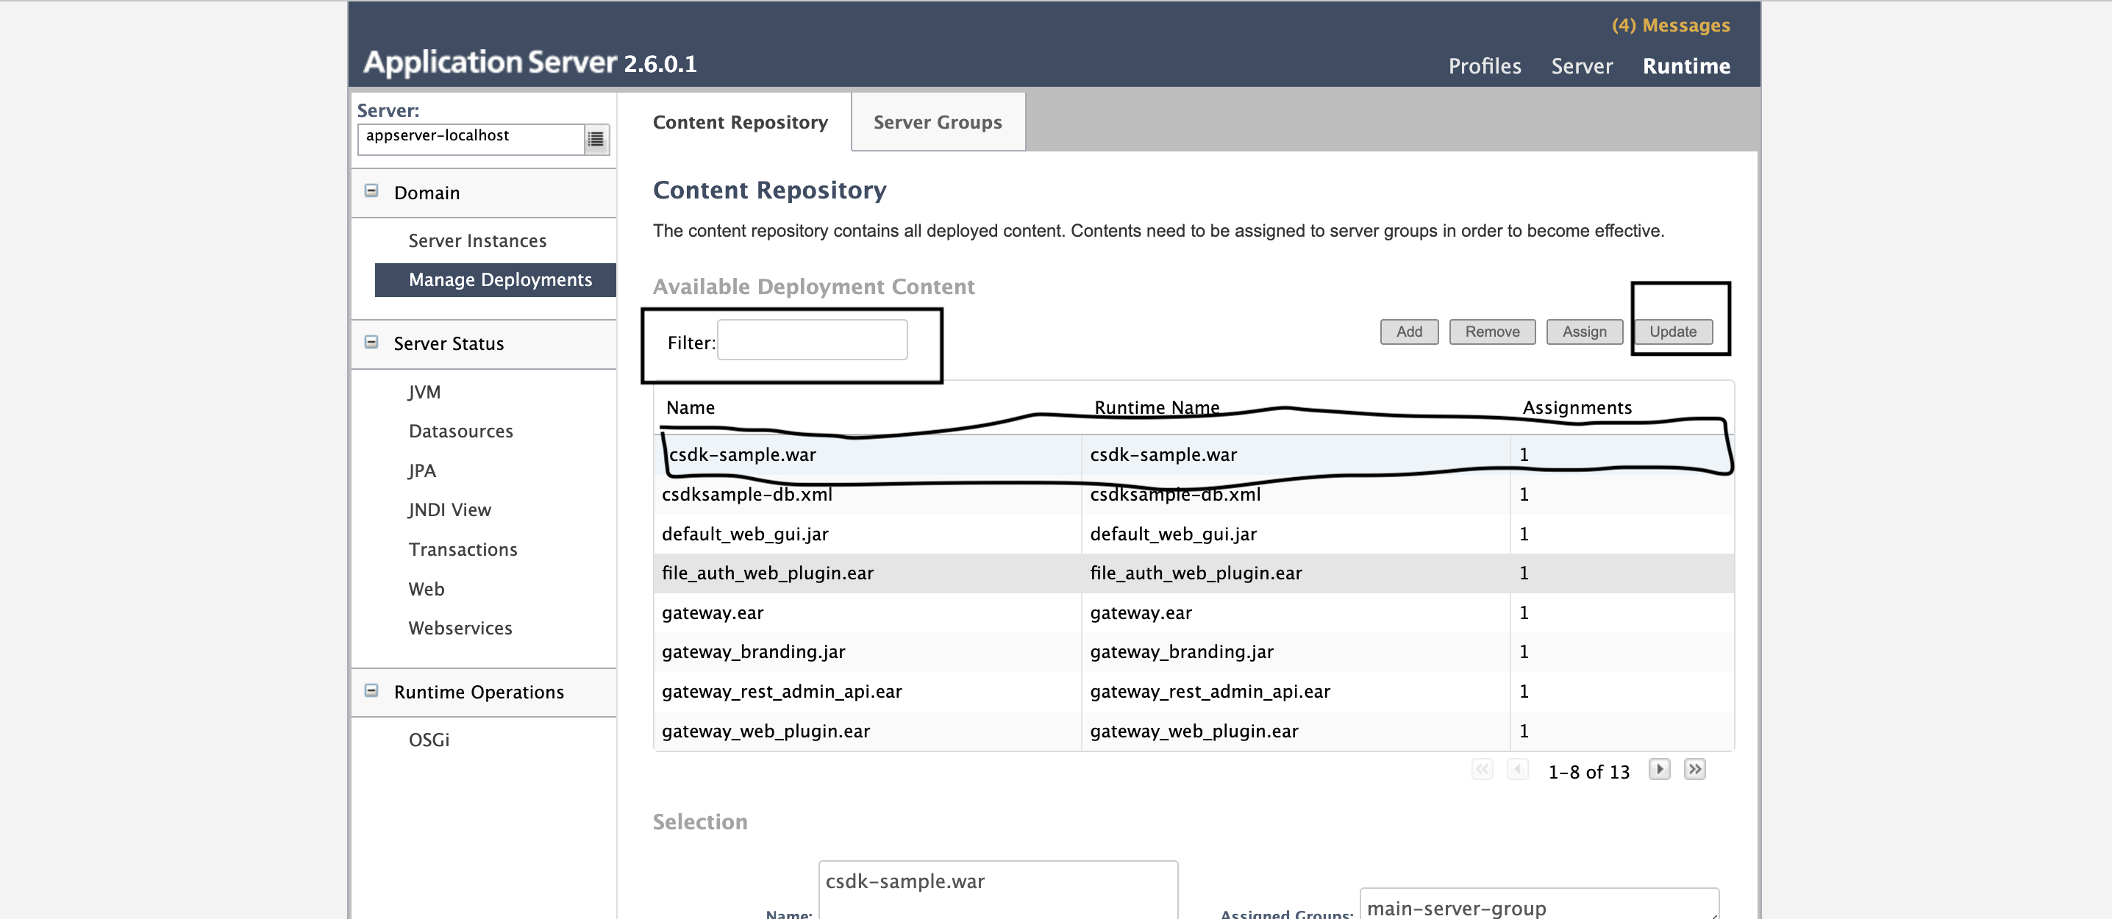Select gateway_rest_admin_api.ear deployment row
The image size is (2112, 919).
point(1194,691)
